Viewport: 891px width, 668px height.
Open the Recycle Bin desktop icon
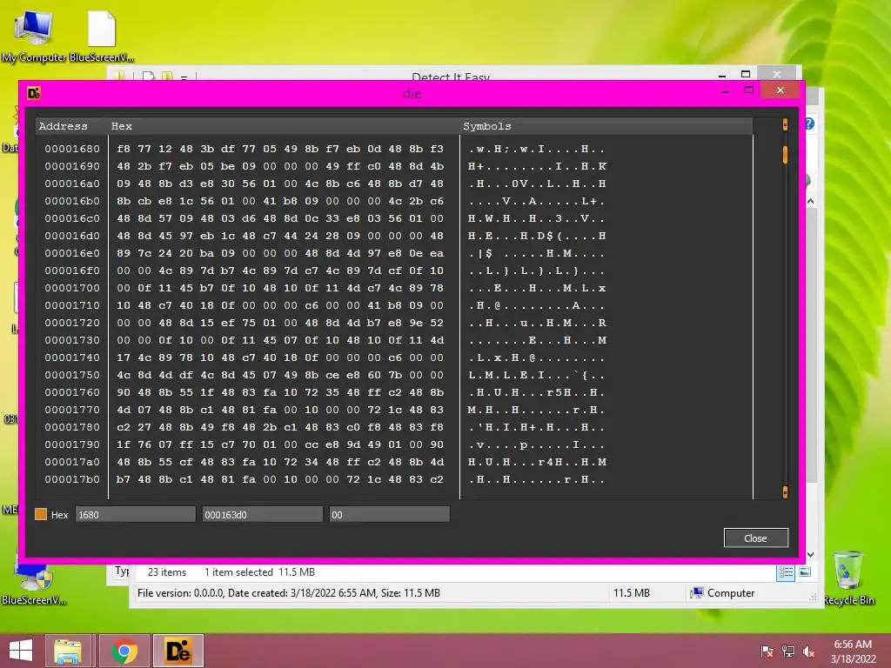tap(848, 578)
